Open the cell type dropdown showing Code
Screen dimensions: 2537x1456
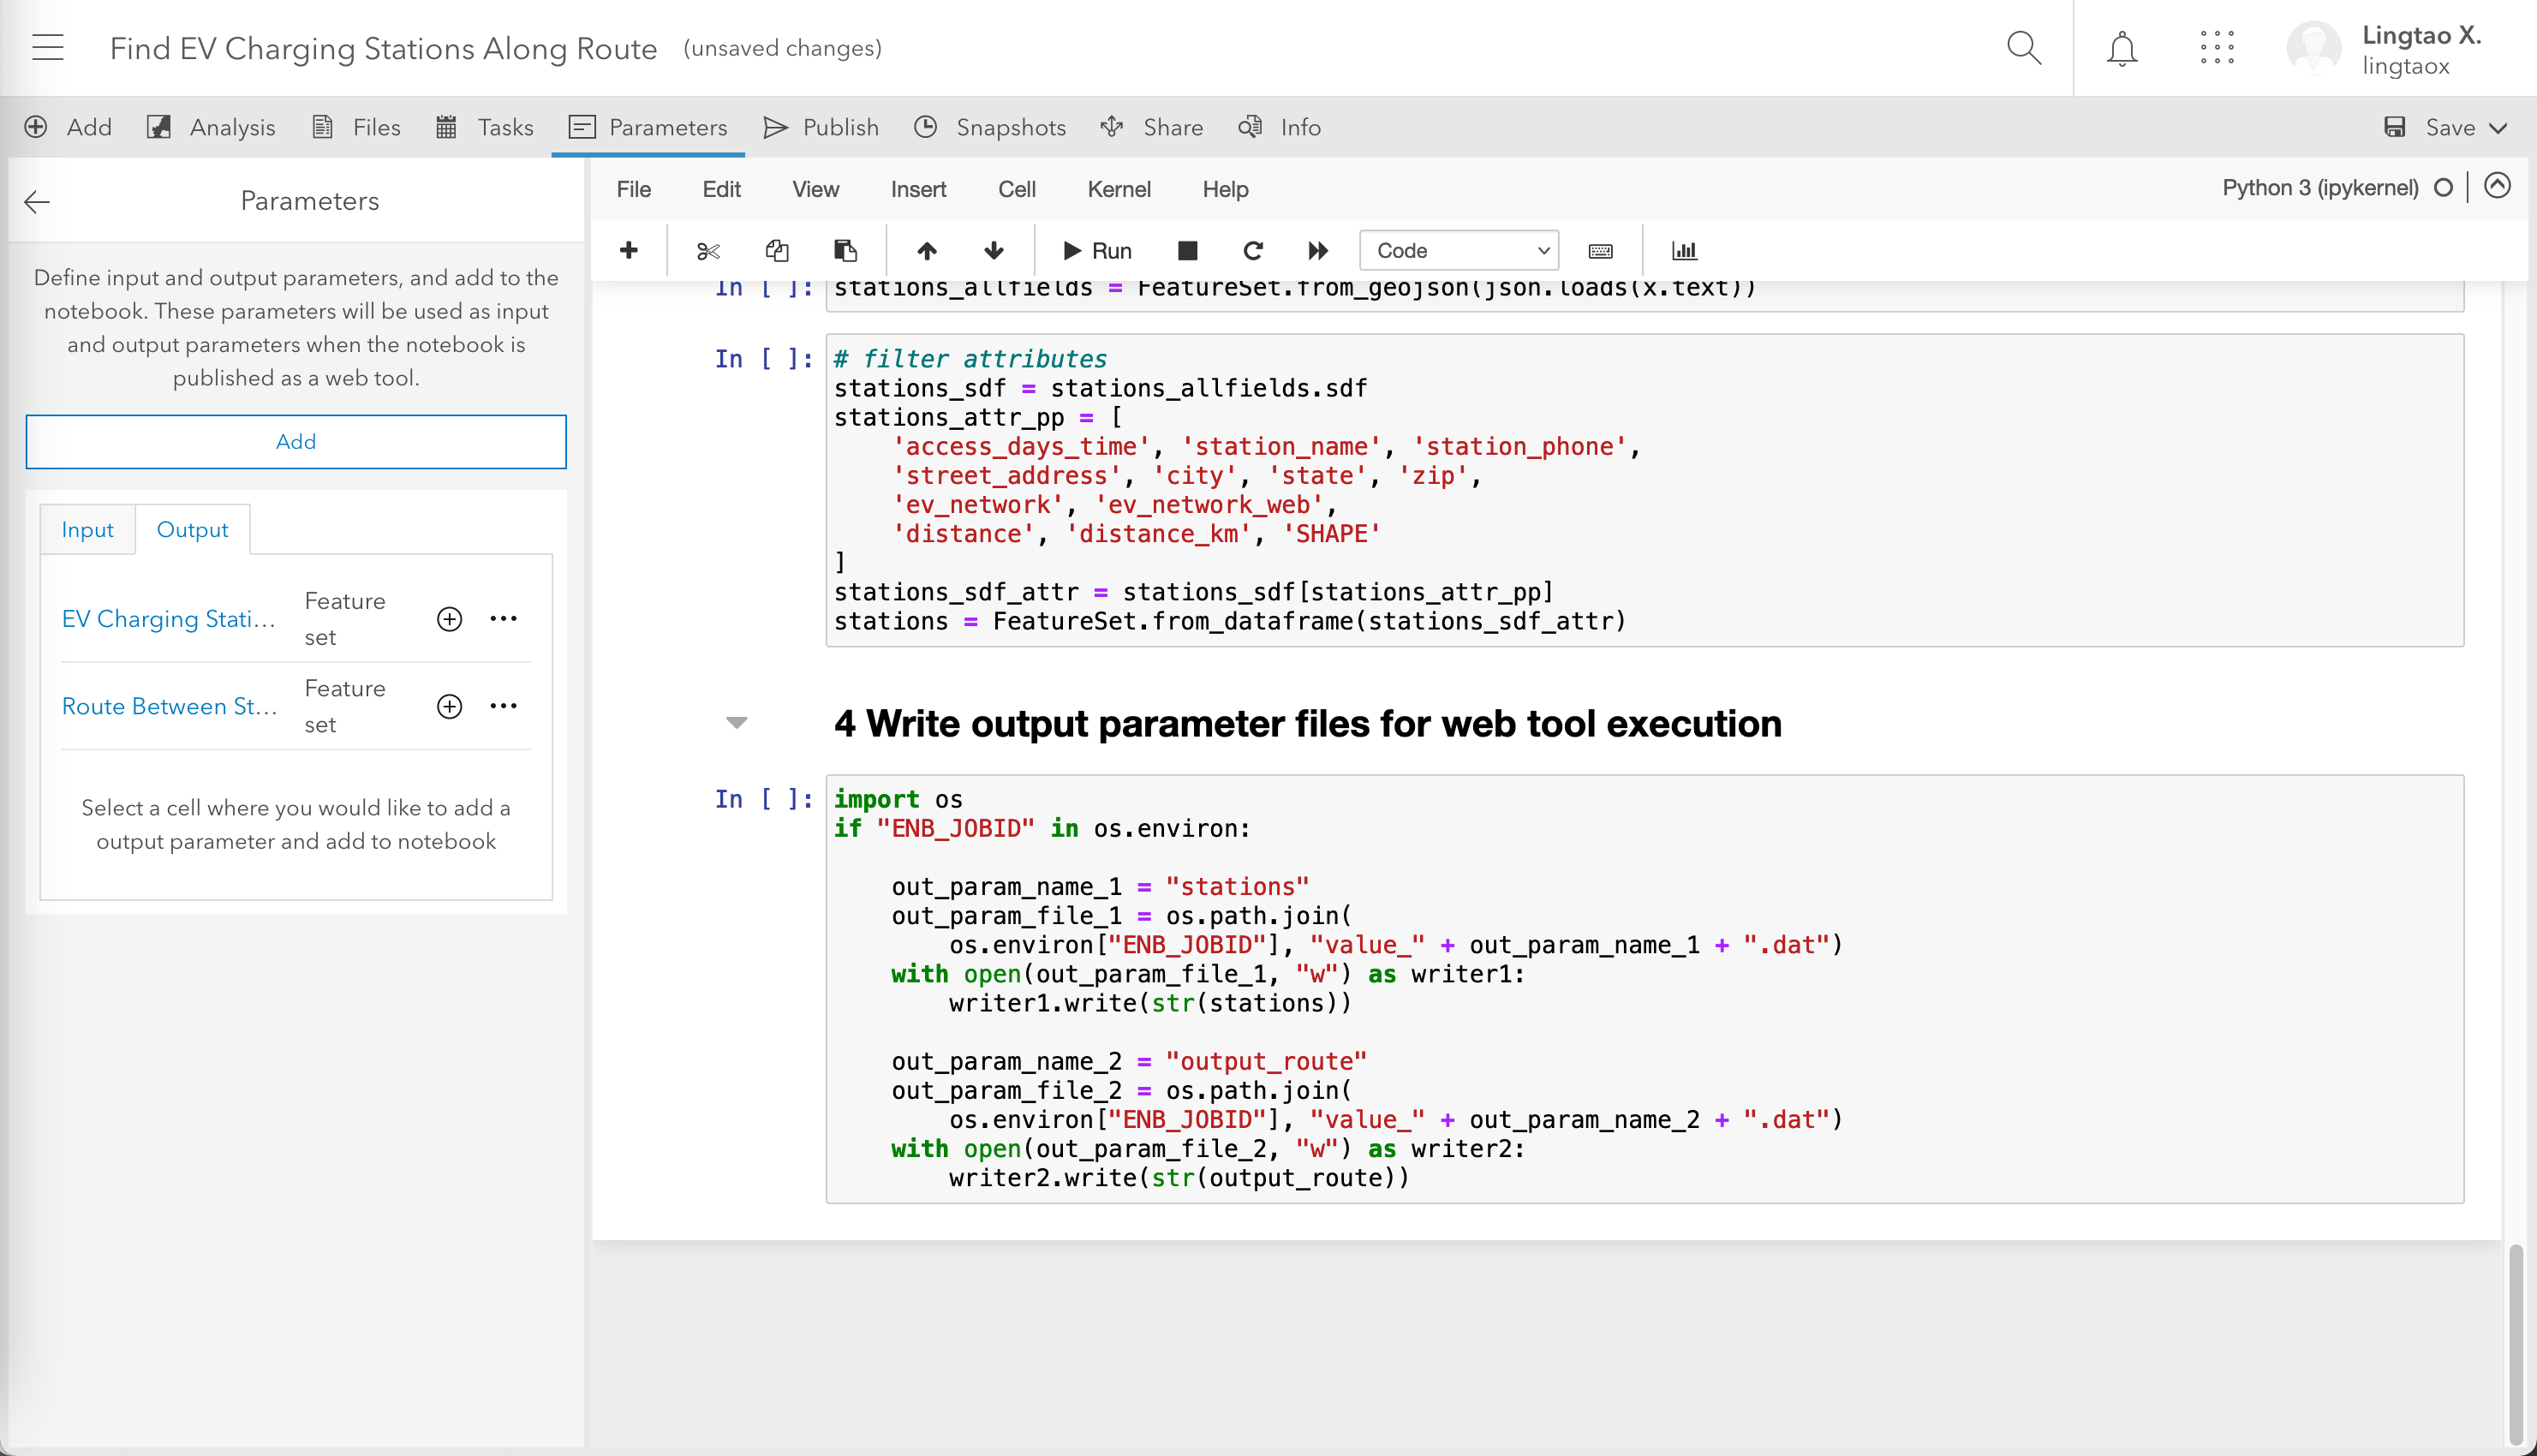1459,250
